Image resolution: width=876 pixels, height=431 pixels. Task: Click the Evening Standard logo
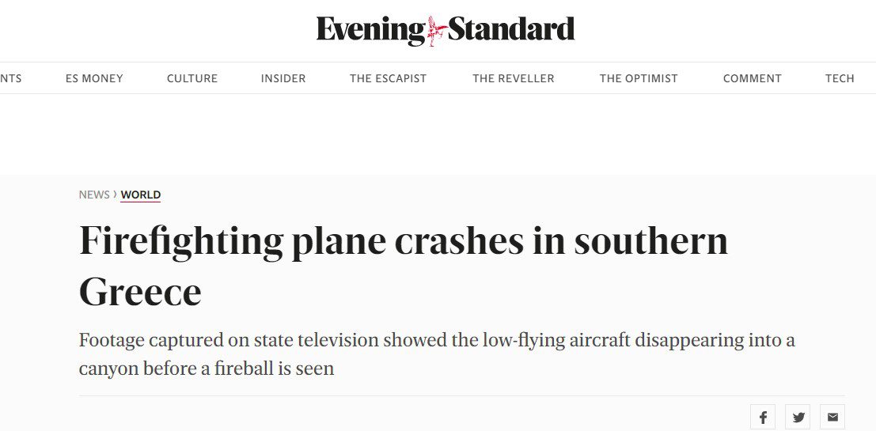pyautogui.click(x=446, y=31)
